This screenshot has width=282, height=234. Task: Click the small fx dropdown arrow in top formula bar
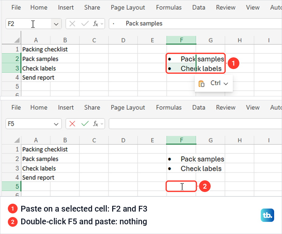coord(102,24)
